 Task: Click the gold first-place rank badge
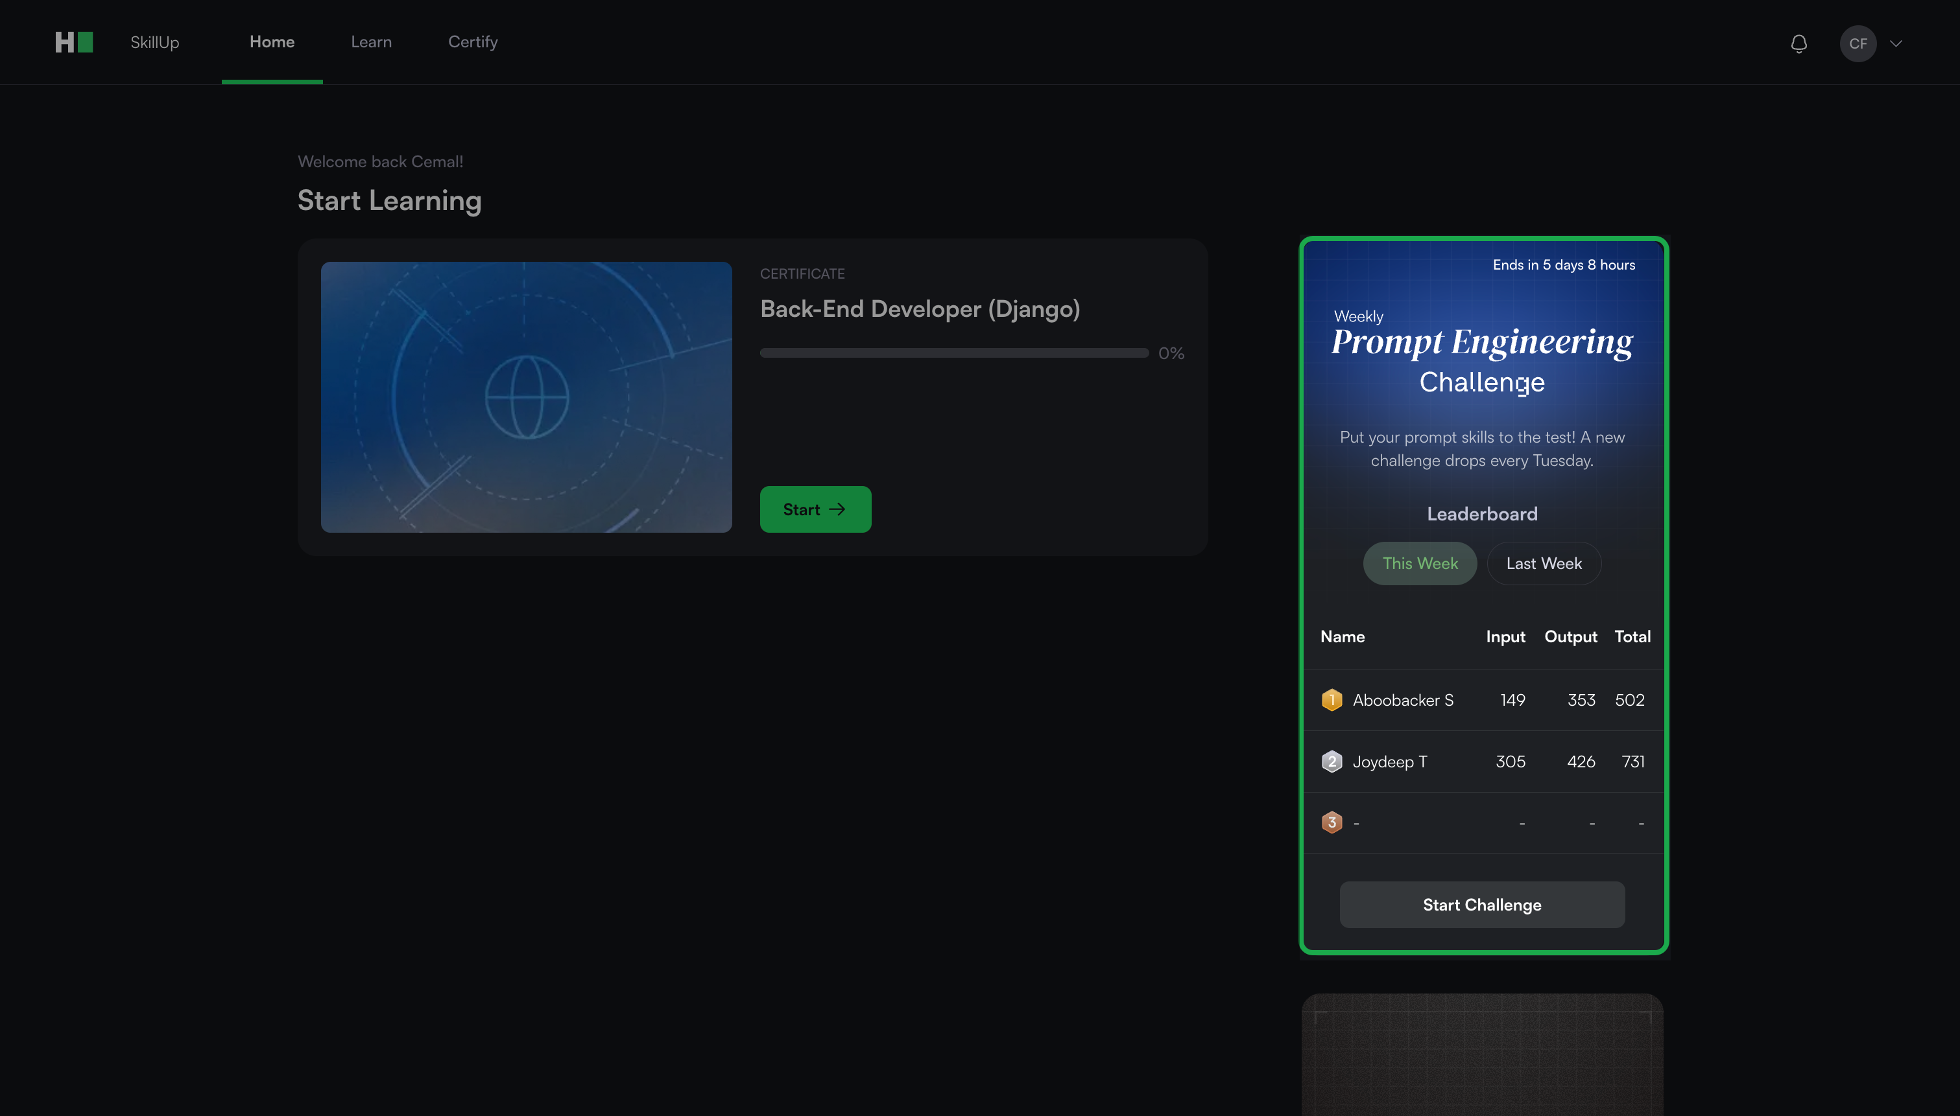click(x=1332, y=700)
